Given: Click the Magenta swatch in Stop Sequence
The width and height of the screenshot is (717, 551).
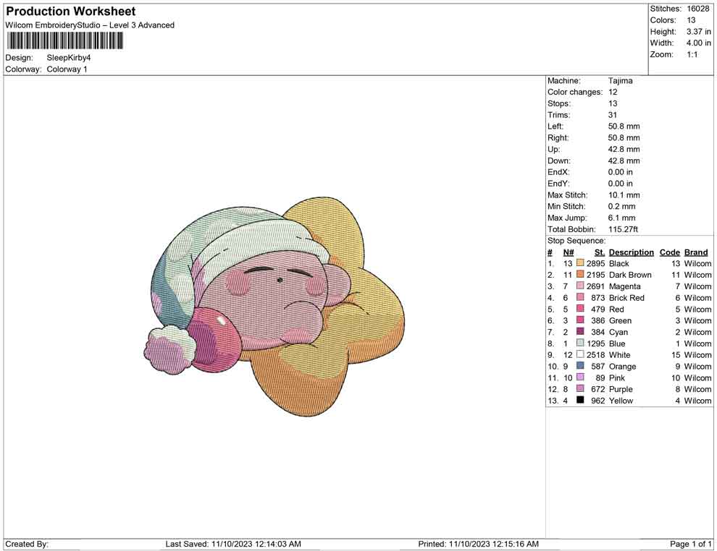Looking at the screenshot, I should click(579, 286).
